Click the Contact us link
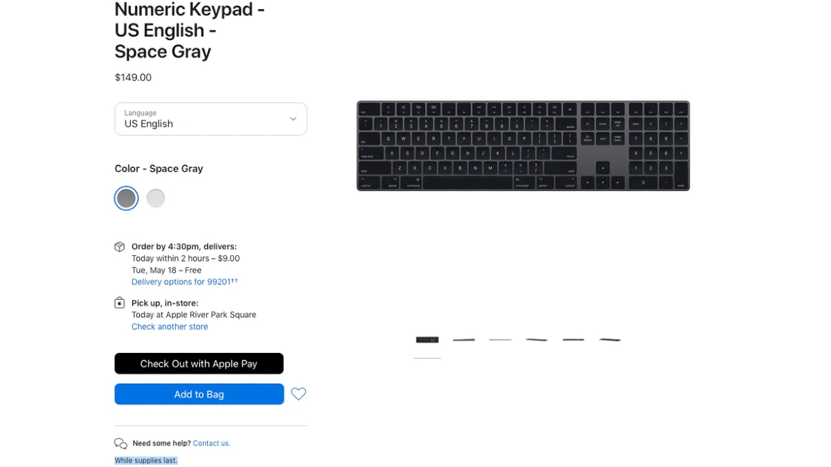This screenshot has width=831, height=467. (211, 443)
